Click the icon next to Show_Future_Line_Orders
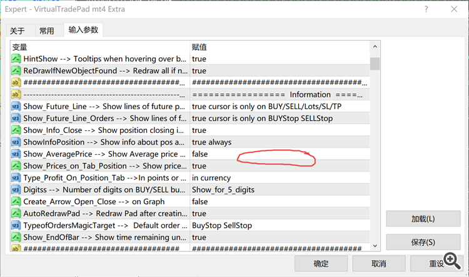Screen dimensions: 469x277 tap(16, 119)
